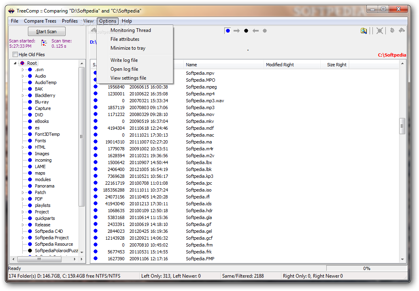Toggle the black dot same-files filter

pos(246,31)
